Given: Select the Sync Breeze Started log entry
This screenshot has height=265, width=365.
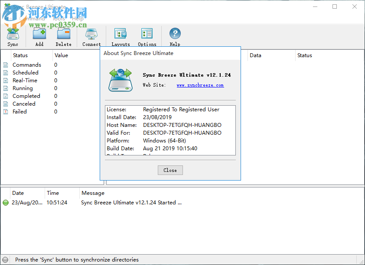Looking at the screenshot, I should tap(130, 202).
